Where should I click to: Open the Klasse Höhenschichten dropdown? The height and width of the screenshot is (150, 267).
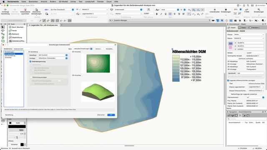click(256, 91)
